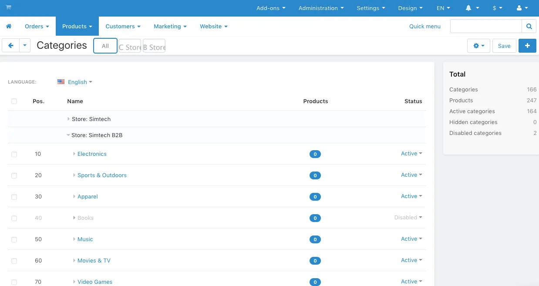Open the status dropdown for Books
Viewport: 539px width, 286px height.
[408, 217]
